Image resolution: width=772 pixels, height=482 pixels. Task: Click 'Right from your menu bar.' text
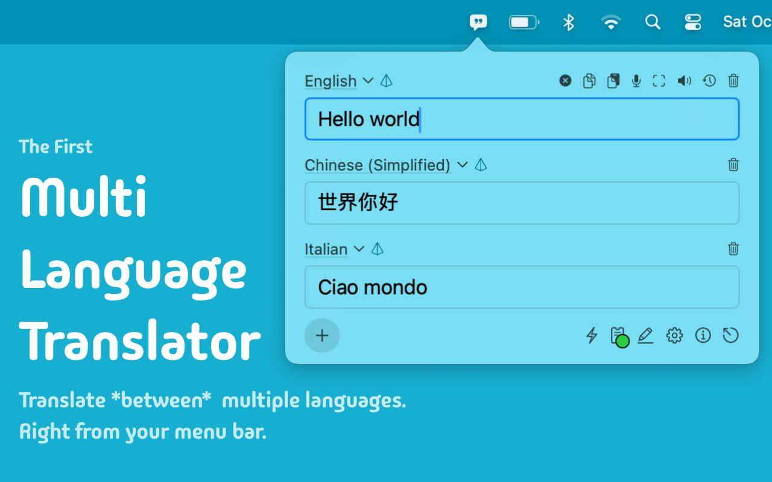(143, 431)
